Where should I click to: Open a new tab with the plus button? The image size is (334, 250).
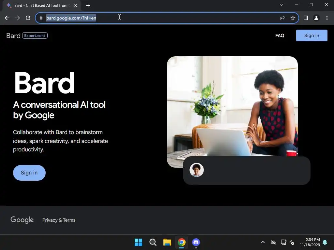(88, 6)
